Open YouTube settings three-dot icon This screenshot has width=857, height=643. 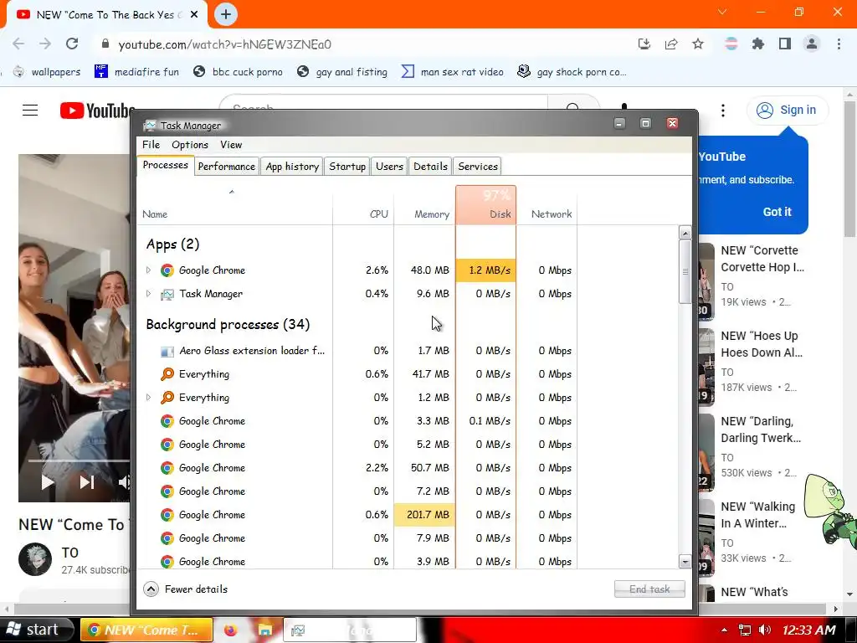(722, 111)
